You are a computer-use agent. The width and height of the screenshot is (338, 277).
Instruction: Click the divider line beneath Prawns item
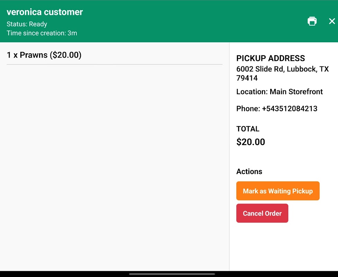(x=114, y=64)
